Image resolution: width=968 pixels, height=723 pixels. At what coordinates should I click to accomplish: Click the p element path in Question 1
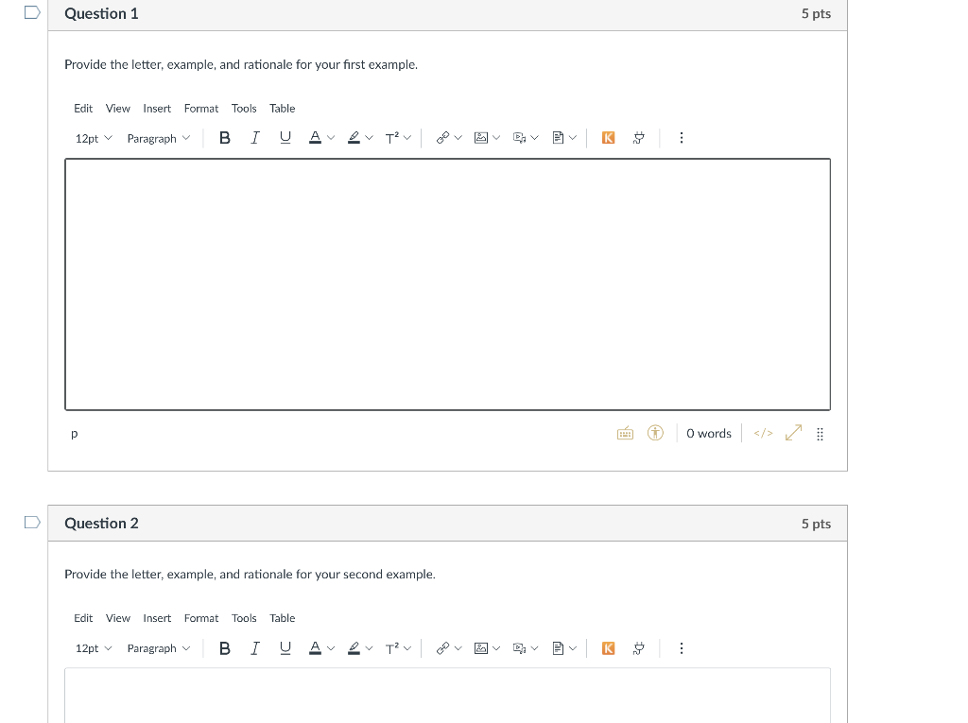(x=75, y=434)
